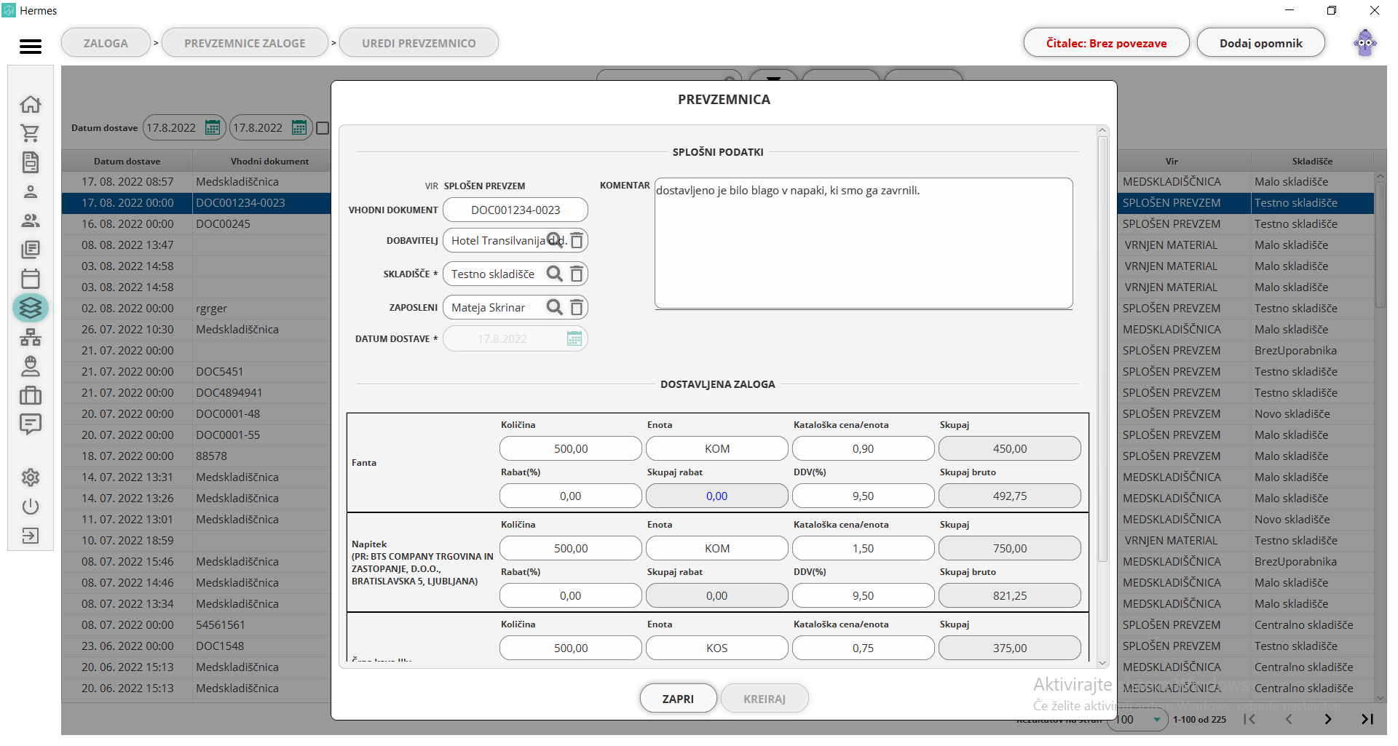Select row with document 54561561
1398x746 pixels.
197,624
